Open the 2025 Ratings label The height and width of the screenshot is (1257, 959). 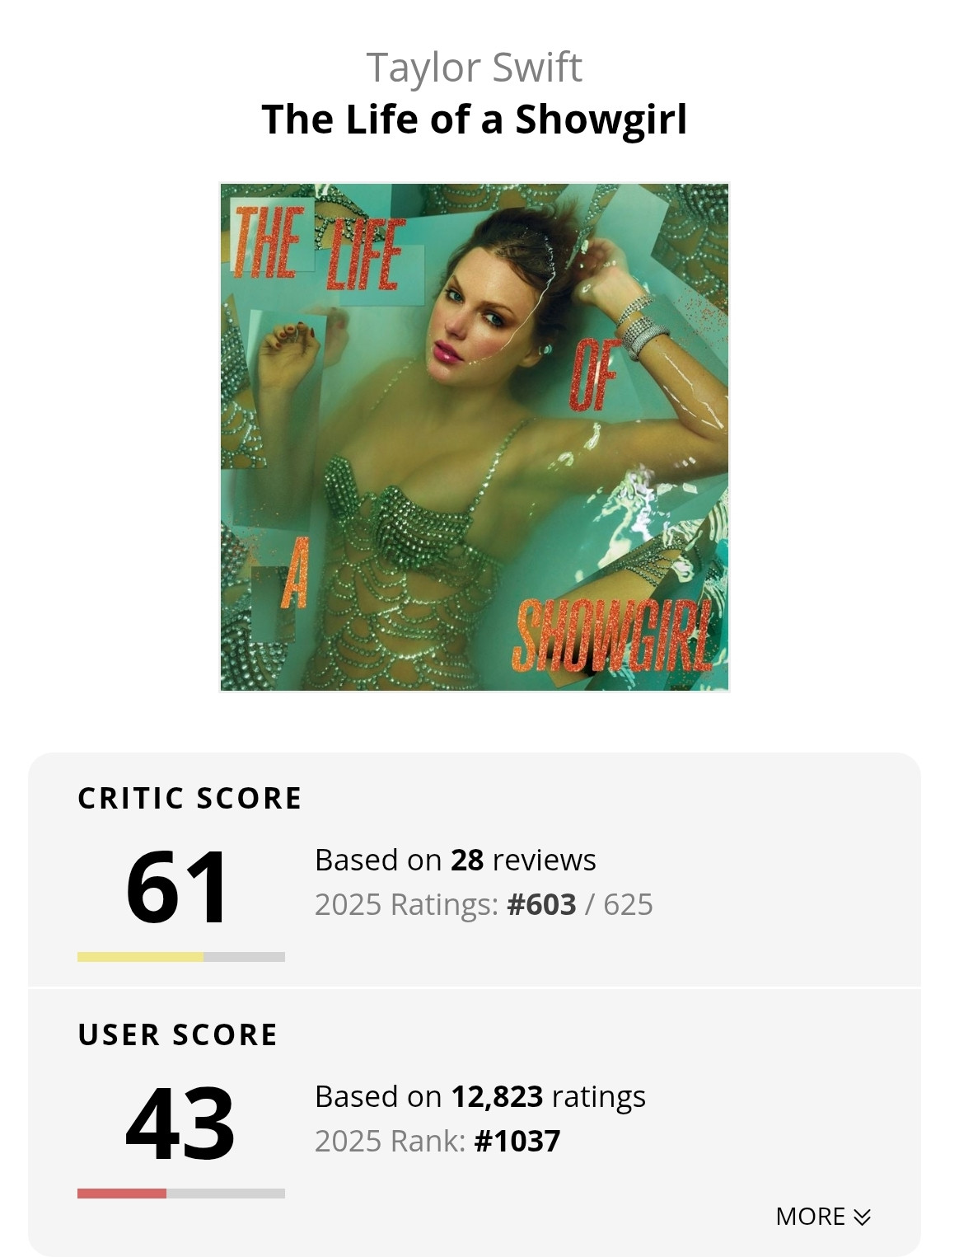click(x=406, y=905)
